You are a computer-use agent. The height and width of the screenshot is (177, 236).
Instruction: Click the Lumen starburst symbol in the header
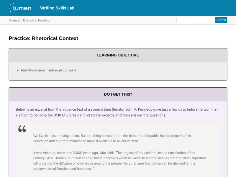(11, 8)
